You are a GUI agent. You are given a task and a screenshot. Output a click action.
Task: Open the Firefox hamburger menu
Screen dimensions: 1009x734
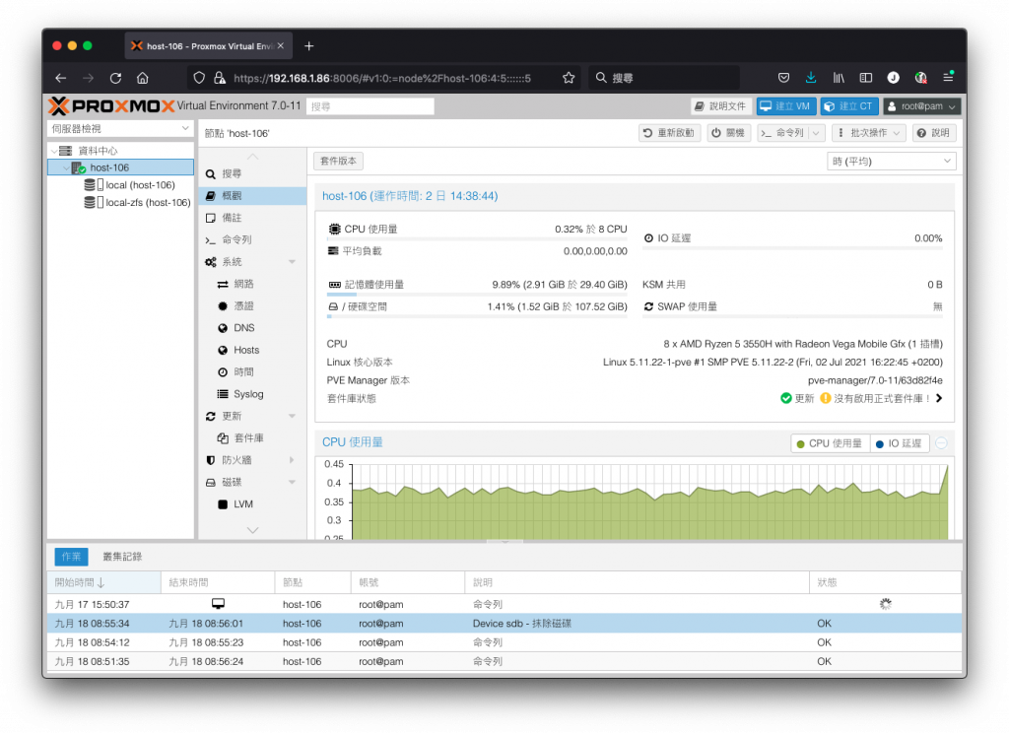[949, 78]
